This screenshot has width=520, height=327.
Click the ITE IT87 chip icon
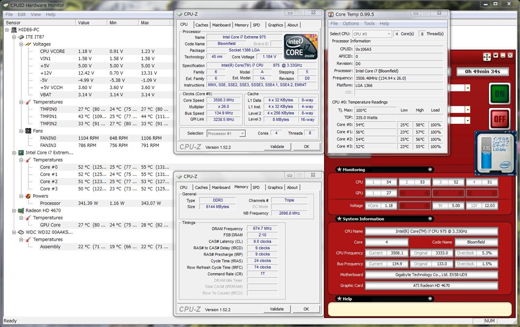(x=21, y=37)
